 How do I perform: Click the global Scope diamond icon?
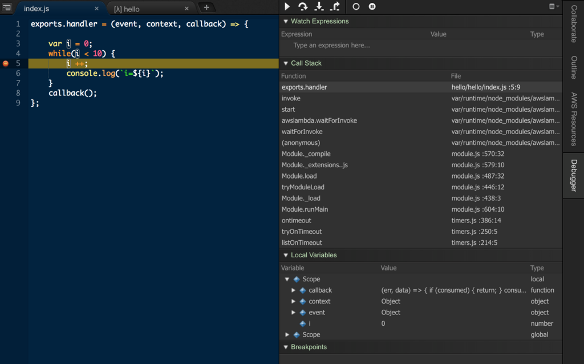pyautogui.click(x=297, y=334)
